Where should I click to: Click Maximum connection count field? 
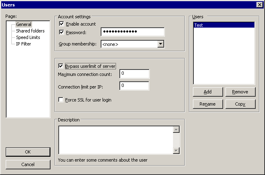pyautogui.click(x=134, y=74)
